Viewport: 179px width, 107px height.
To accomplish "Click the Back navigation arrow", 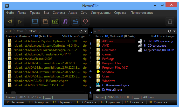I will tap(10, 22).
